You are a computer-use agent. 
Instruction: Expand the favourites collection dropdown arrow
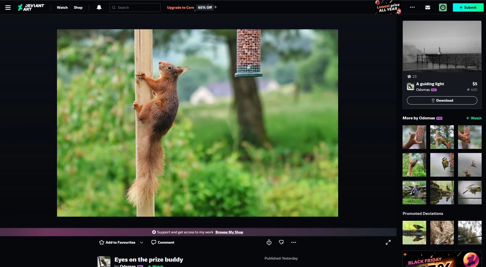[x=141, y=242]
